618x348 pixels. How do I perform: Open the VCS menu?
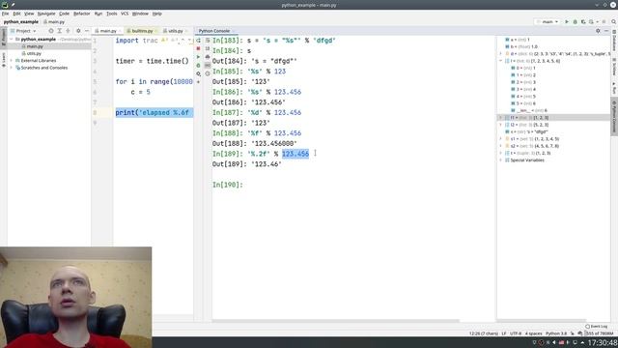point(125,14)
